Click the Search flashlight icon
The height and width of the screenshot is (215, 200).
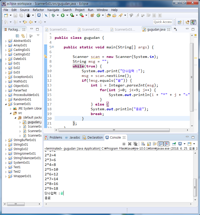121,15
